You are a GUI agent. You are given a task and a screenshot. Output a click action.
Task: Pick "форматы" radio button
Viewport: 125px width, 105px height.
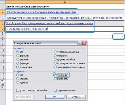(18, 63)
